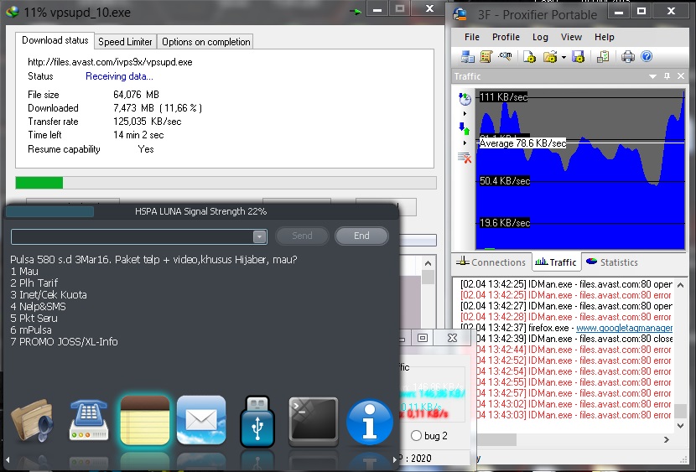The image size is (696, 472).
Task: Open the View menu in Proxifier
Action: tap(571, 37)
